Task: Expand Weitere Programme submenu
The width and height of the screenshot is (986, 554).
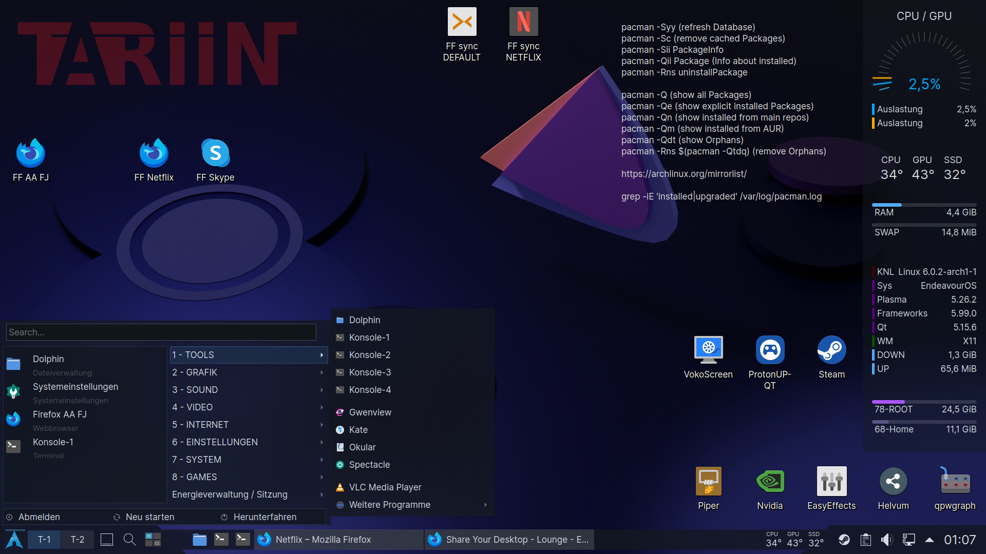Action: (x=412, y=505)
